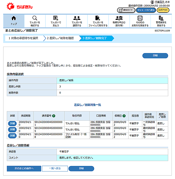
Task: Click 次のまとめ操作へ button
Action: [24, 169]
